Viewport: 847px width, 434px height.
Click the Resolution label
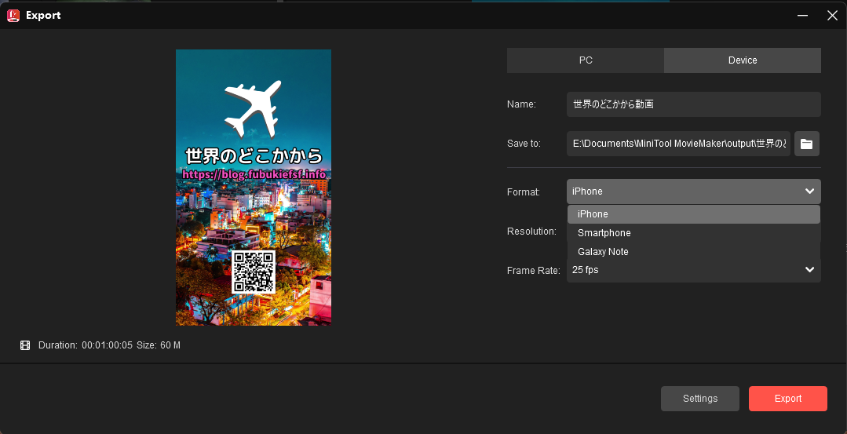(531, 232)
